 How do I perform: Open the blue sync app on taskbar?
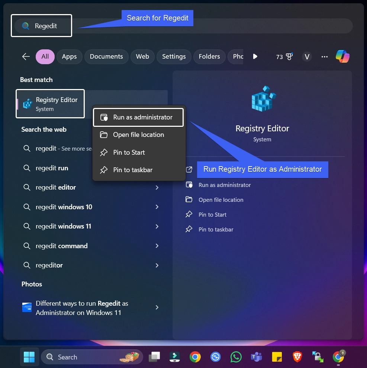coord(216,357)
